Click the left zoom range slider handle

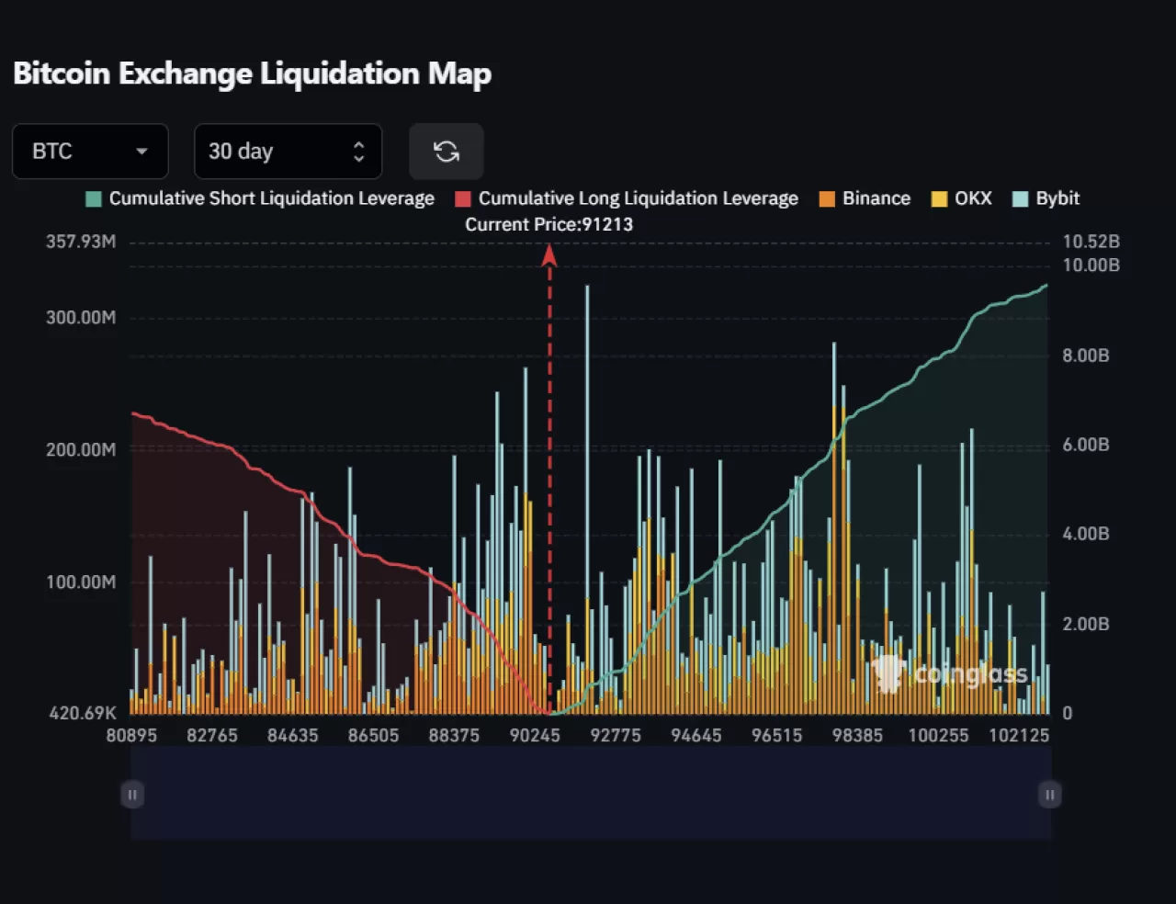click(132, 795)
